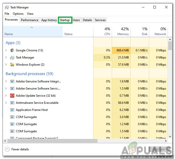Open the View menu

coord(30,14)
